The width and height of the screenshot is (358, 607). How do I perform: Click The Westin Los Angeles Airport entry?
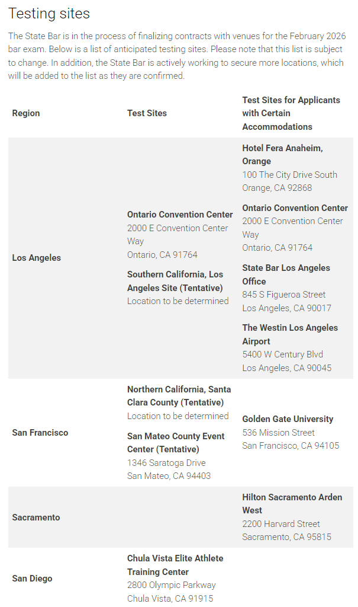point(289,334)
